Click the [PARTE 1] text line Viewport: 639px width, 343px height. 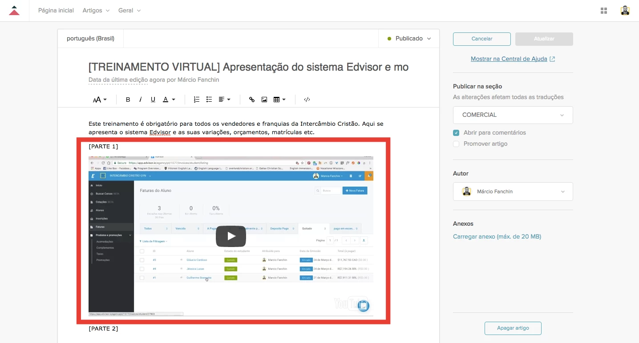point(103,147)
